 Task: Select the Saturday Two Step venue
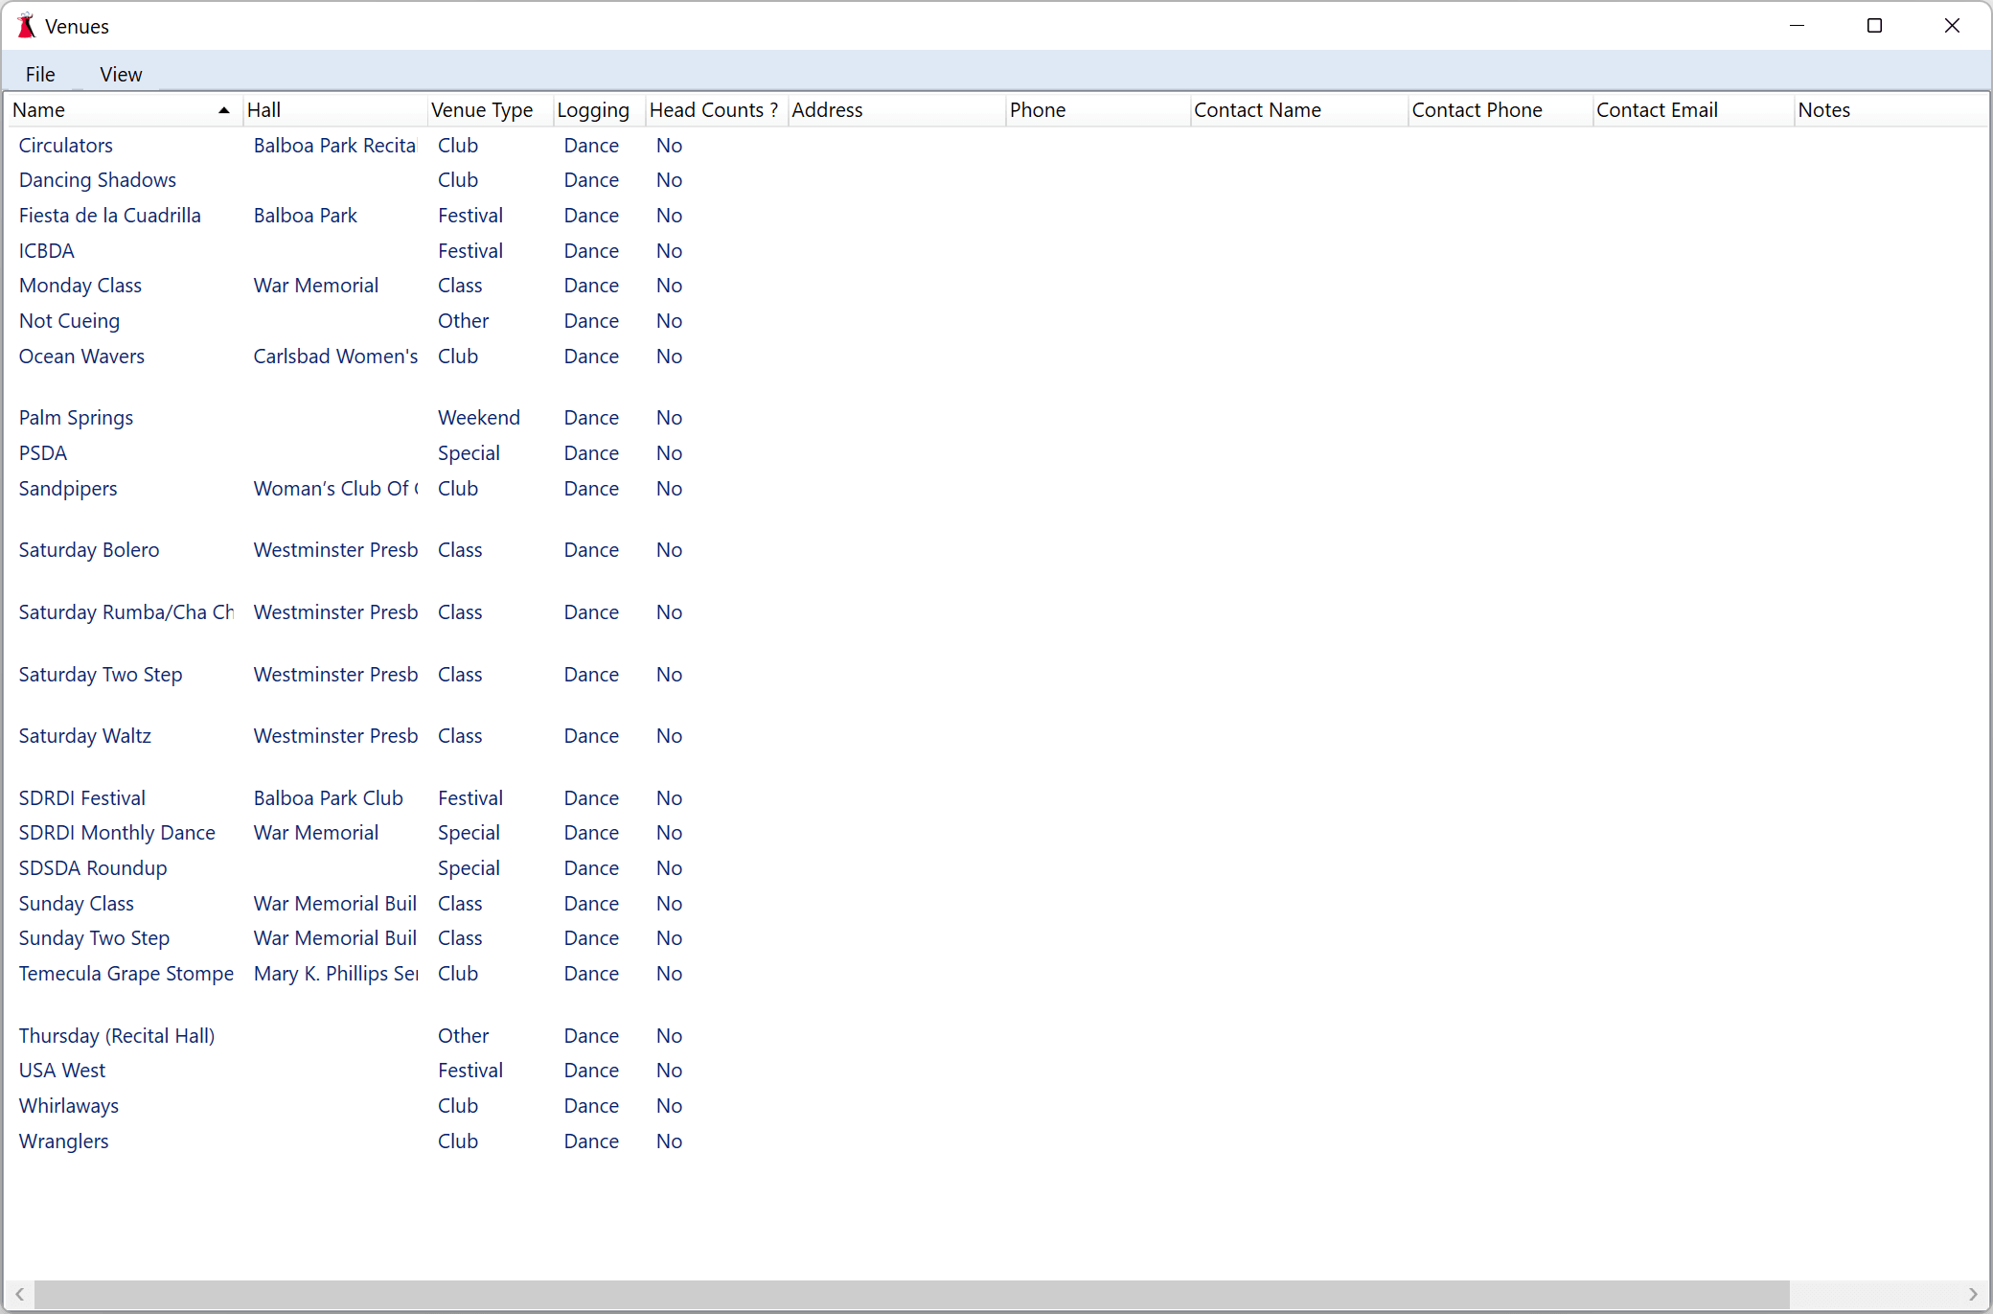[101, 675]
